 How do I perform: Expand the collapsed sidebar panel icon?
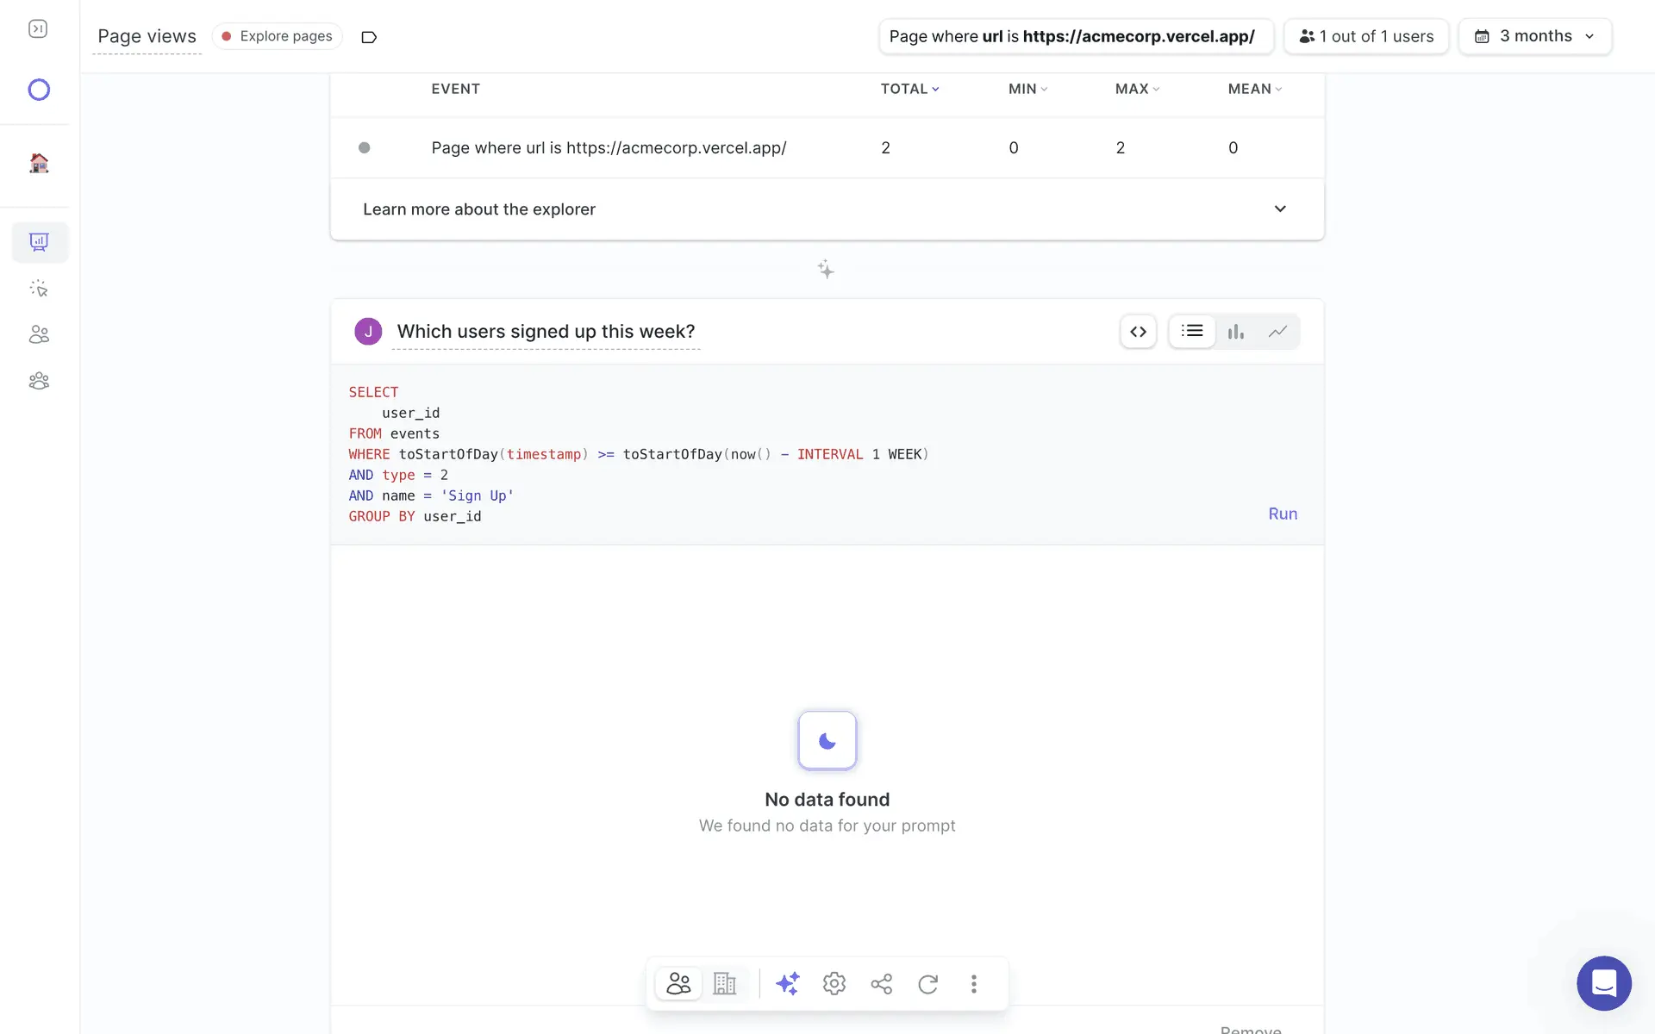pyautogui.click(x=38, y=29)
